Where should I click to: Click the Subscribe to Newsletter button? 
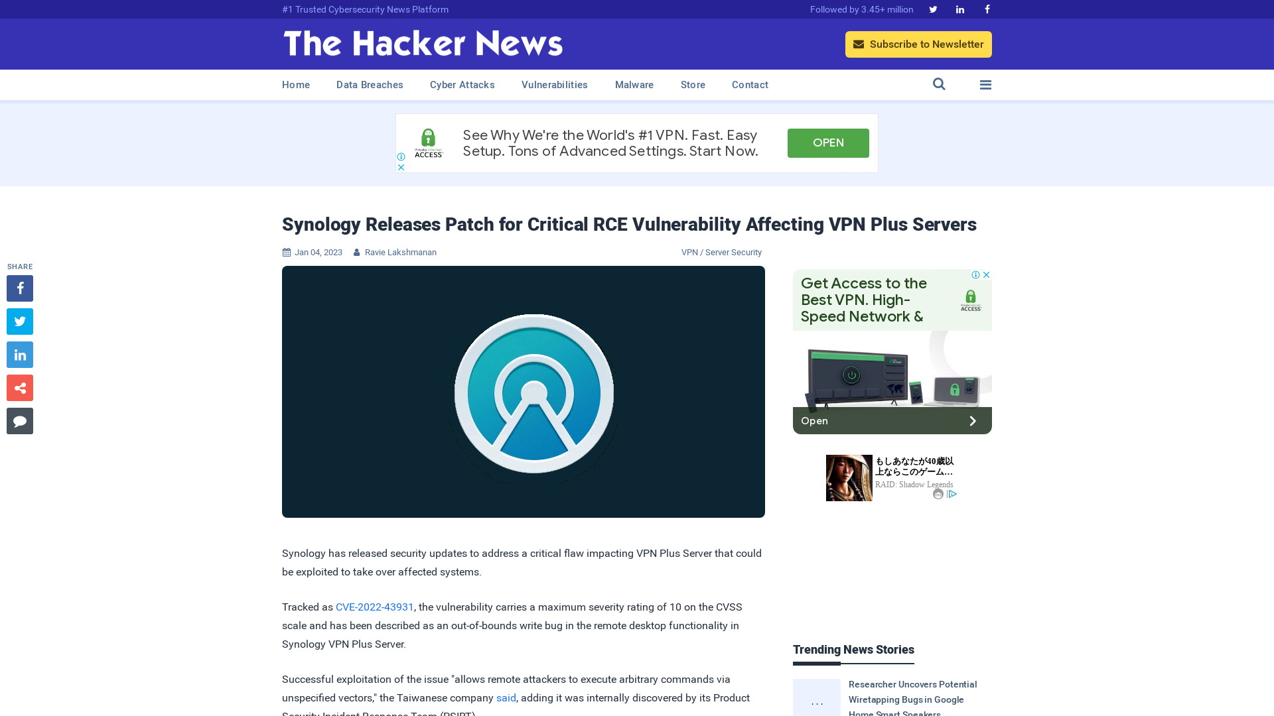coord(918,44)
